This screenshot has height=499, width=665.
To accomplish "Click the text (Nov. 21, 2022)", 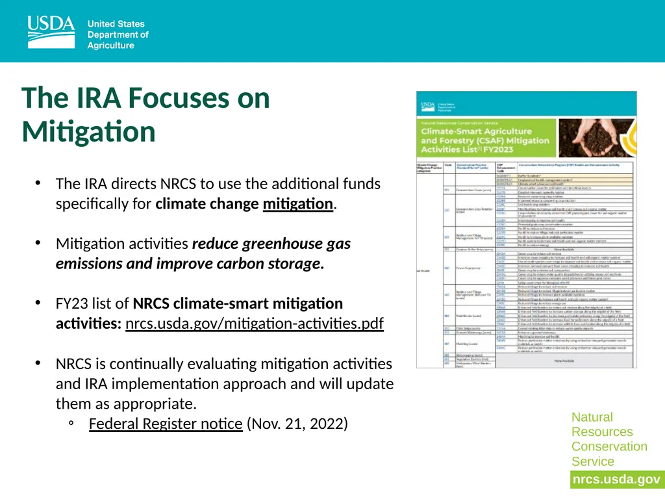I will (x=297, y=424).
